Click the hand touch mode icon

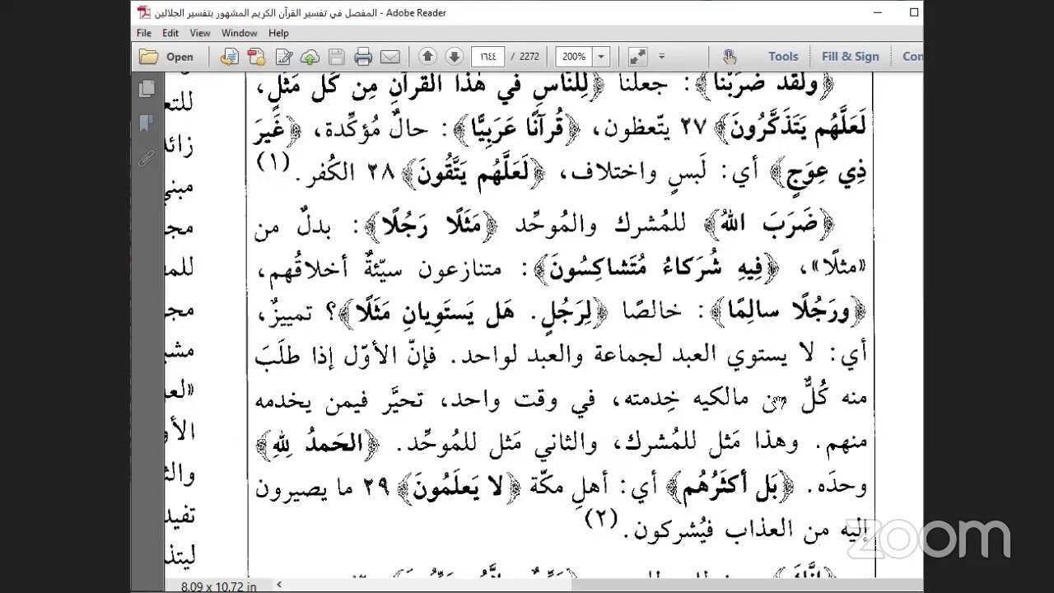pos(730,56)
